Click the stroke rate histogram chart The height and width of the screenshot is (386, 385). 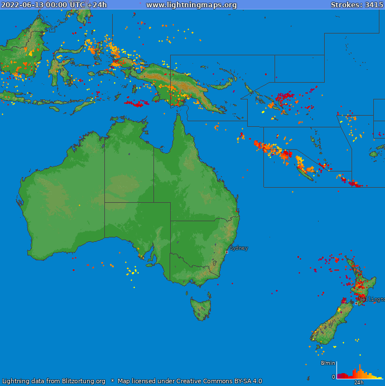(360, 371)
